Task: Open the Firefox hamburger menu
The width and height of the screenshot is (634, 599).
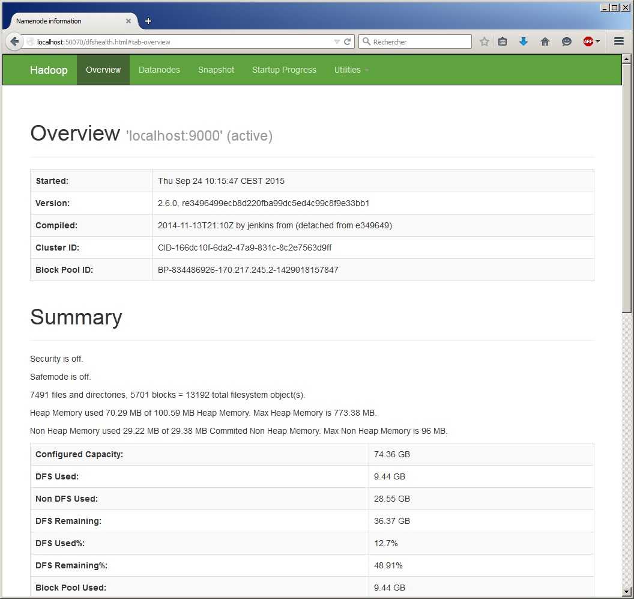Action: [619, 41]
